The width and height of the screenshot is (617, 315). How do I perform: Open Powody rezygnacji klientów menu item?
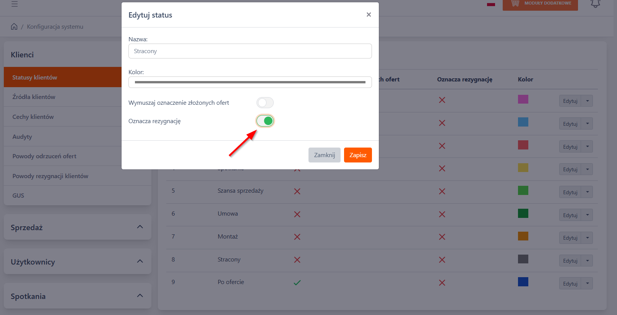pos(50,176)
